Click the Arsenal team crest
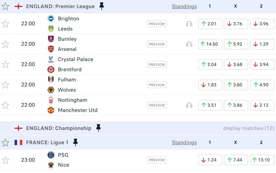The height and width of the screenshot is (173, 276). coord(51,49)
